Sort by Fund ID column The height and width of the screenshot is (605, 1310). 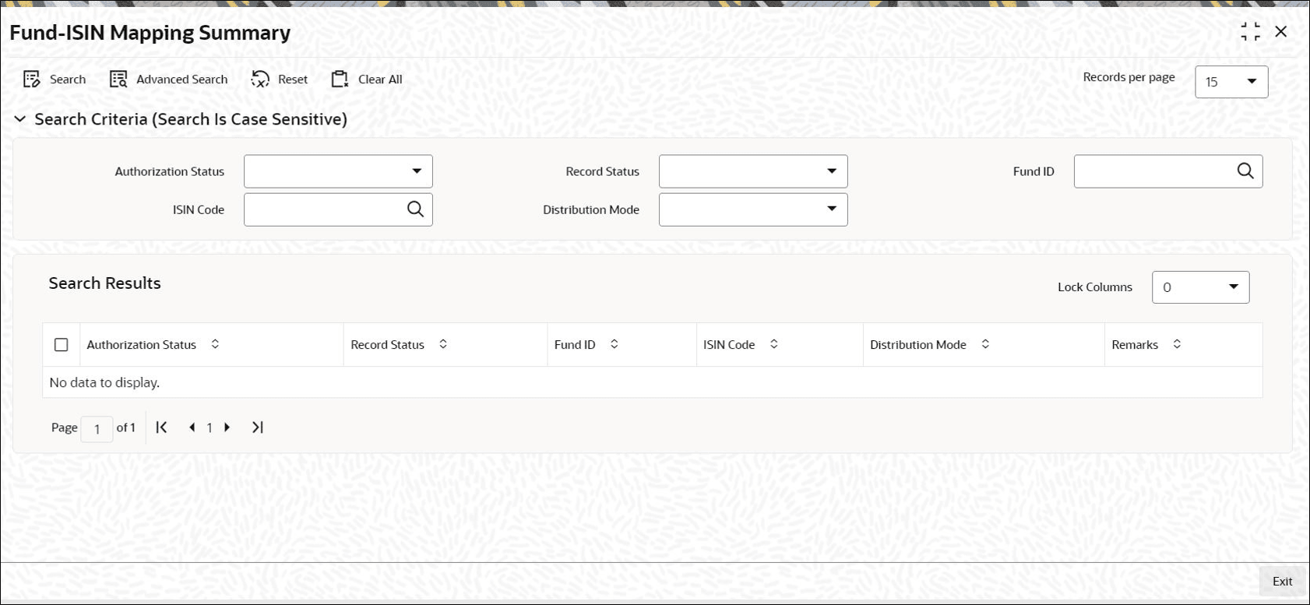pos(614,344)
